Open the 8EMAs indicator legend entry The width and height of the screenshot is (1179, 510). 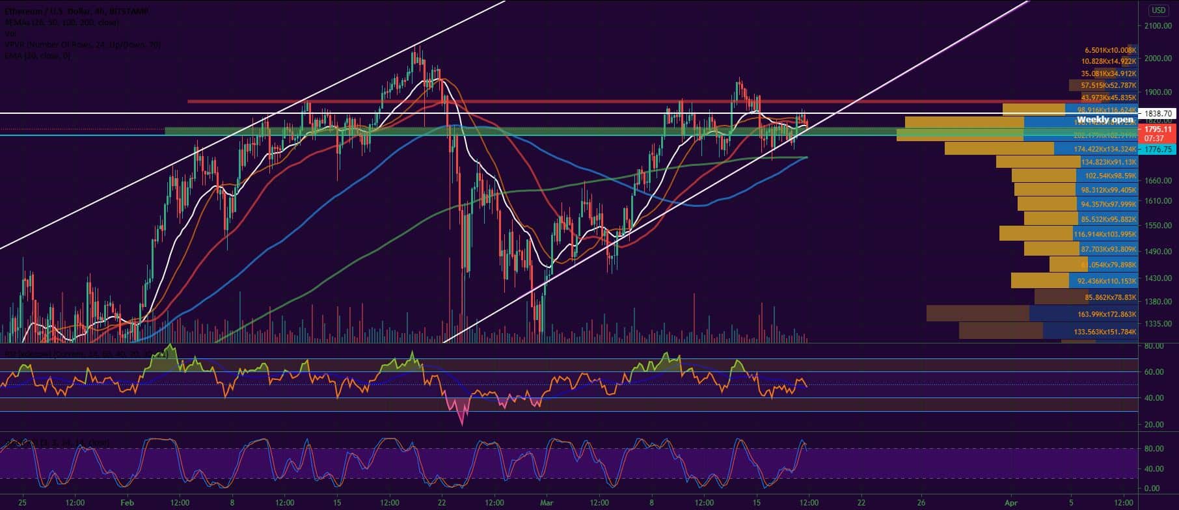[61, 22]
